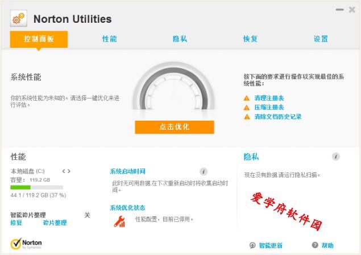The height and width of the screenshot is (255, 361).
Task: Click the 性能配置，目前已停用 text
Action: tap(164, 219)
